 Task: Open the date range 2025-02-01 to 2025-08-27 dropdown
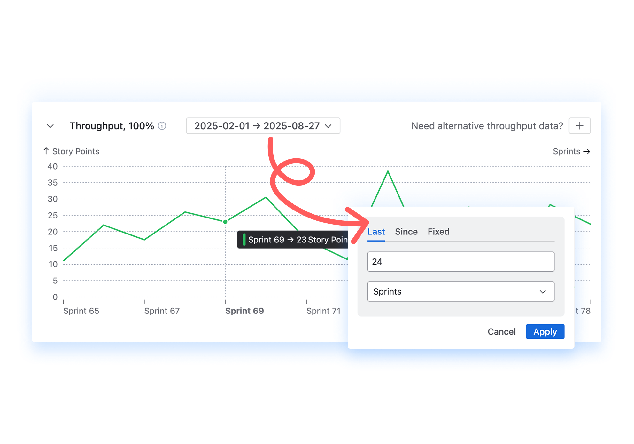[263, 126]
